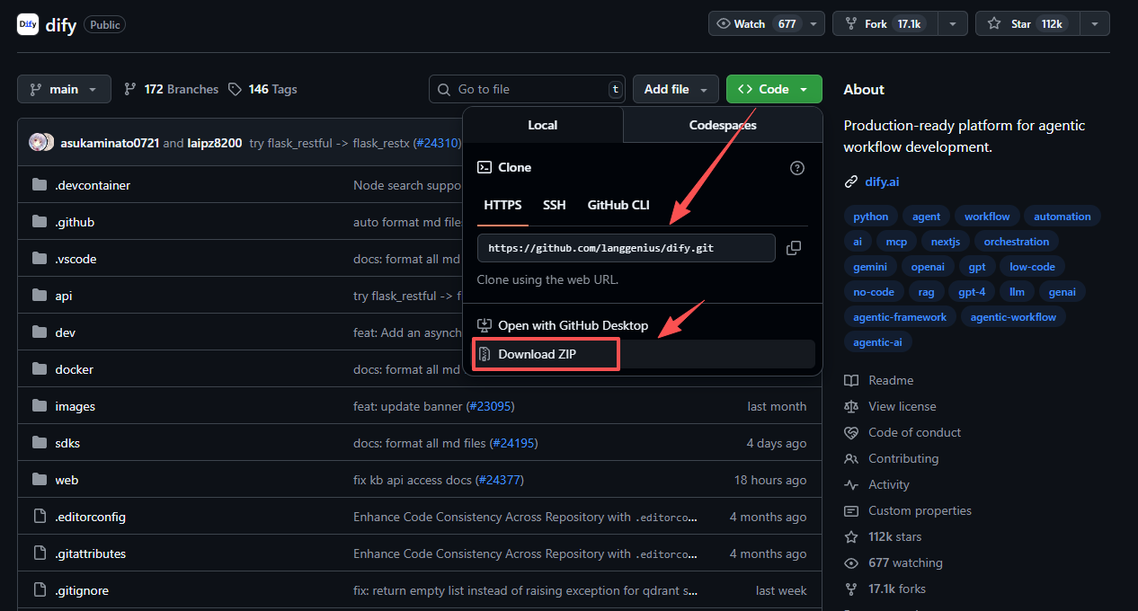Open the sdks folder
The height and width of the screenshot is (611, 1138).
67,443
